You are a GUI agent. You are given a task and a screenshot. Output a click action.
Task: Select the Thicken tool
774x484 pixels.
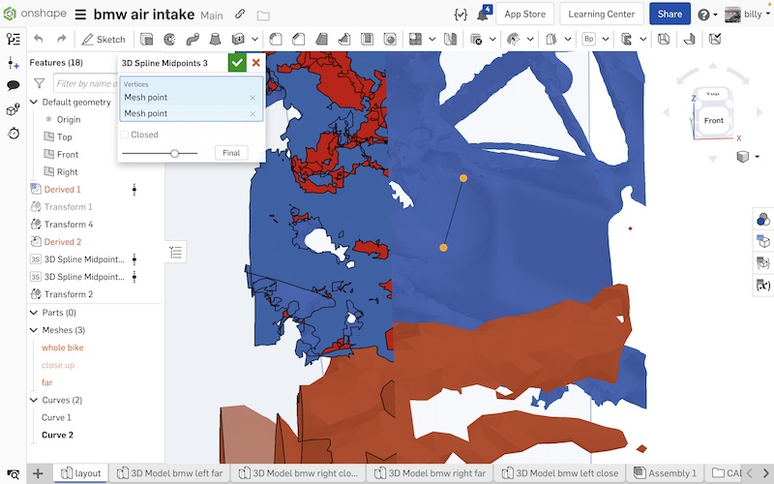pos(238,39)
